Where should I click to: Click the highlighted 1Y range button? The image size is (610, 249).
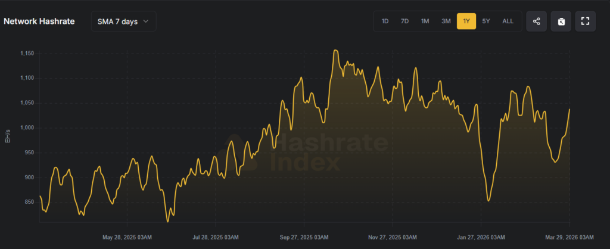(466, 21)
